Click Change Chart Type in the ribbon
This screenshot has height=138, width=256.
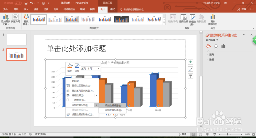(x=213, y=20)
